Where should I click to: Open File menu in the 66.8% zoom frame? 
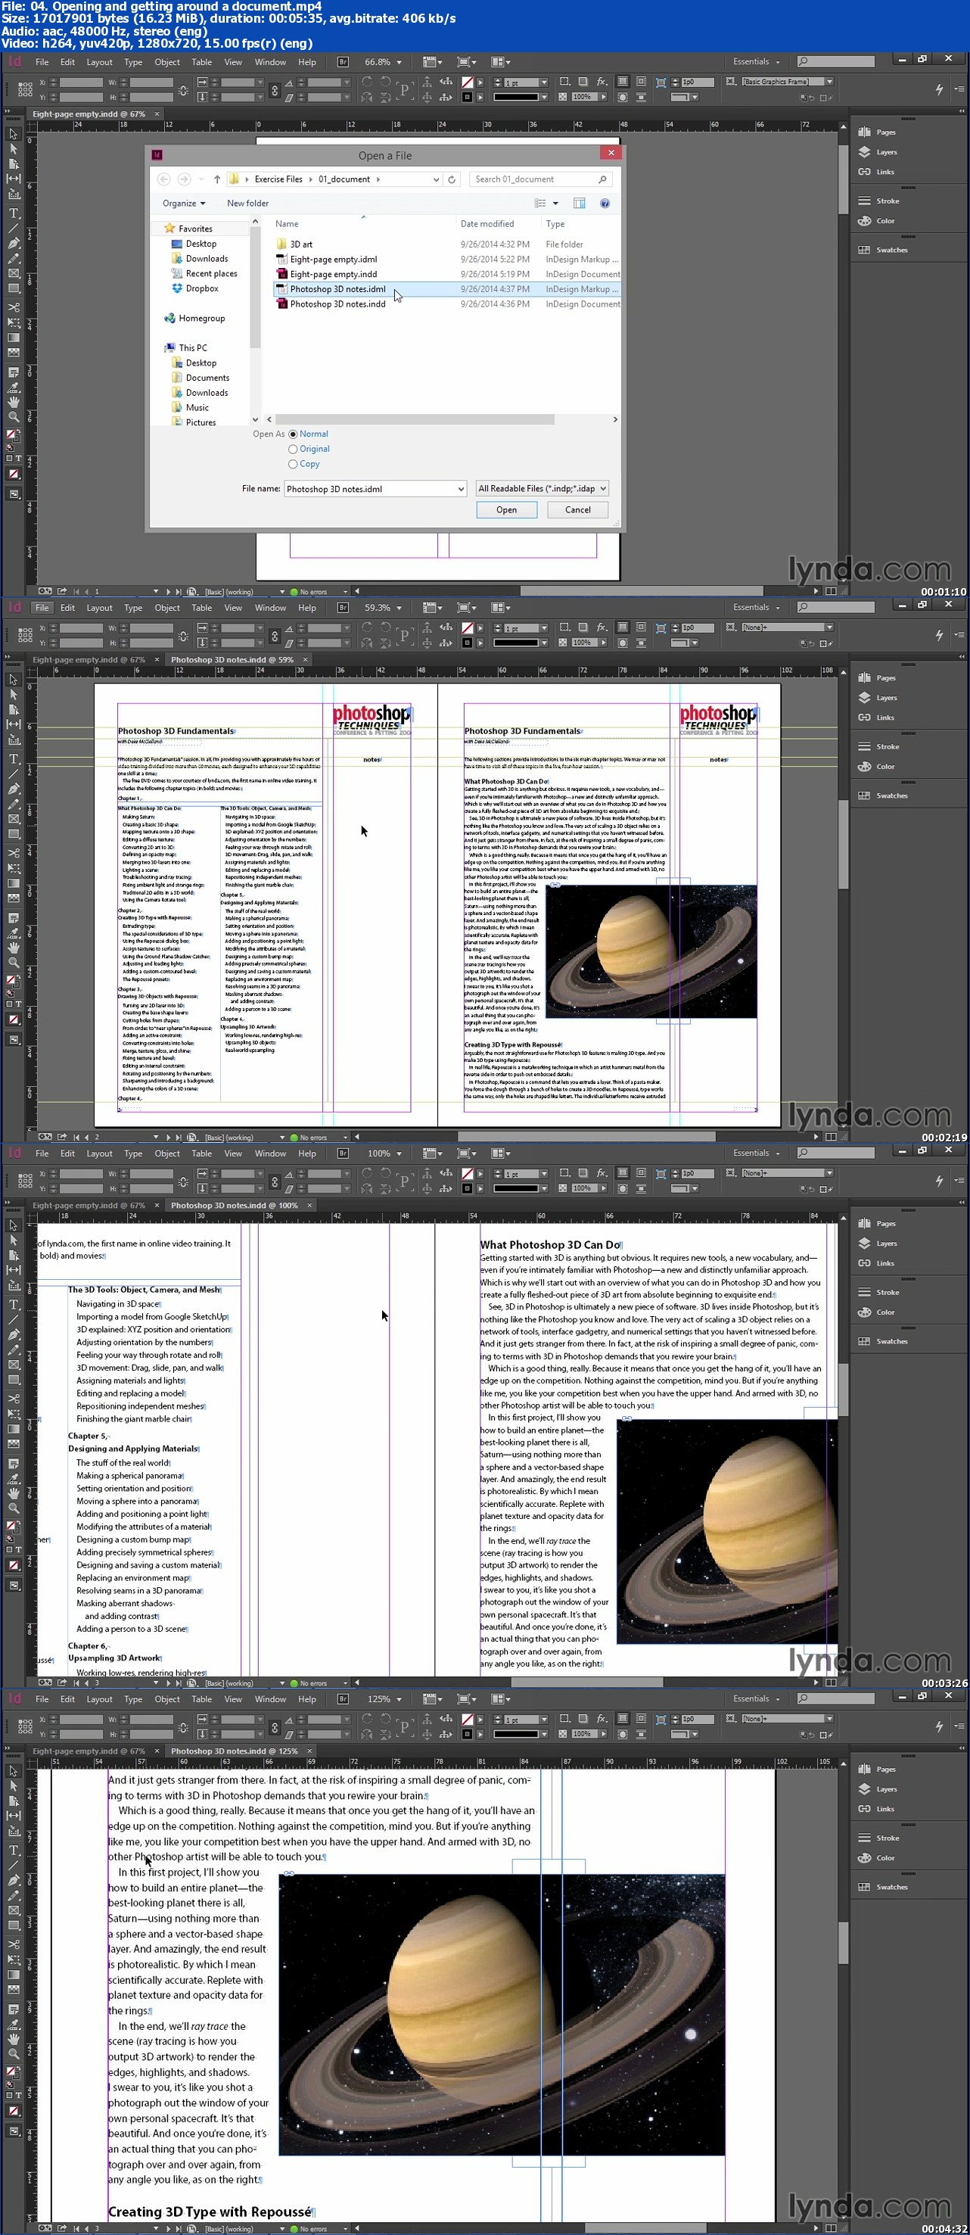point(42,61)
